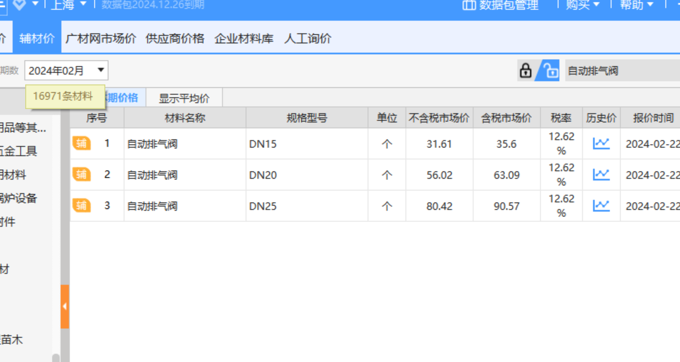Click the heart logo icon in title bar
Image resolution: width=680 pixels, height=362 pixels.
[x=20, y=4]
